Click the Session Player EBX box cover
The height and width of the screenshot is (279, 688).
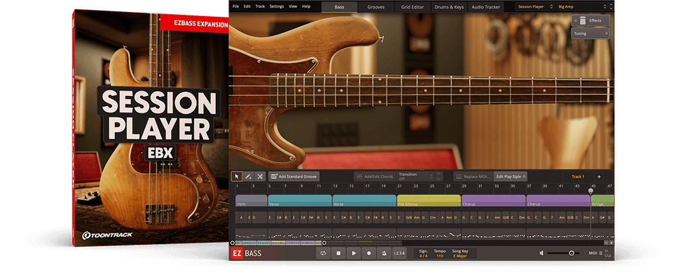[151, 128]
